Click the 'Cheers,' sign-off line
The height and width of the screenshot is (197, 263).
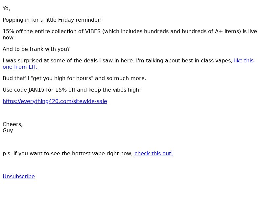coord(12,124)
